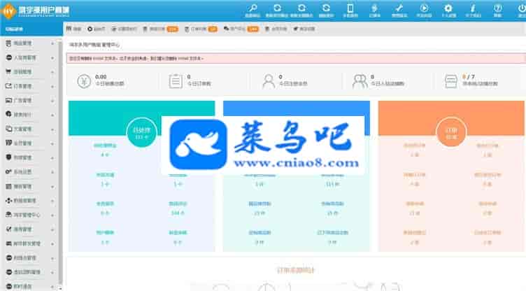Image resolution: width=526 pixels, height=291 pixels.
Task: Expand the shopping cart row arrow
Action: [x=52, y=72]
